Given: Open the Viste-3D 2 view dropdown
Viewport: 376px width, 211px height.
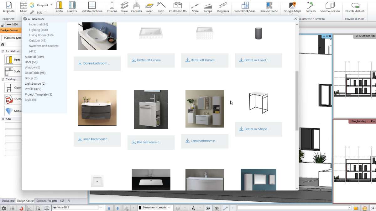Looking at the screenshot, I should [x=101, y=207].
